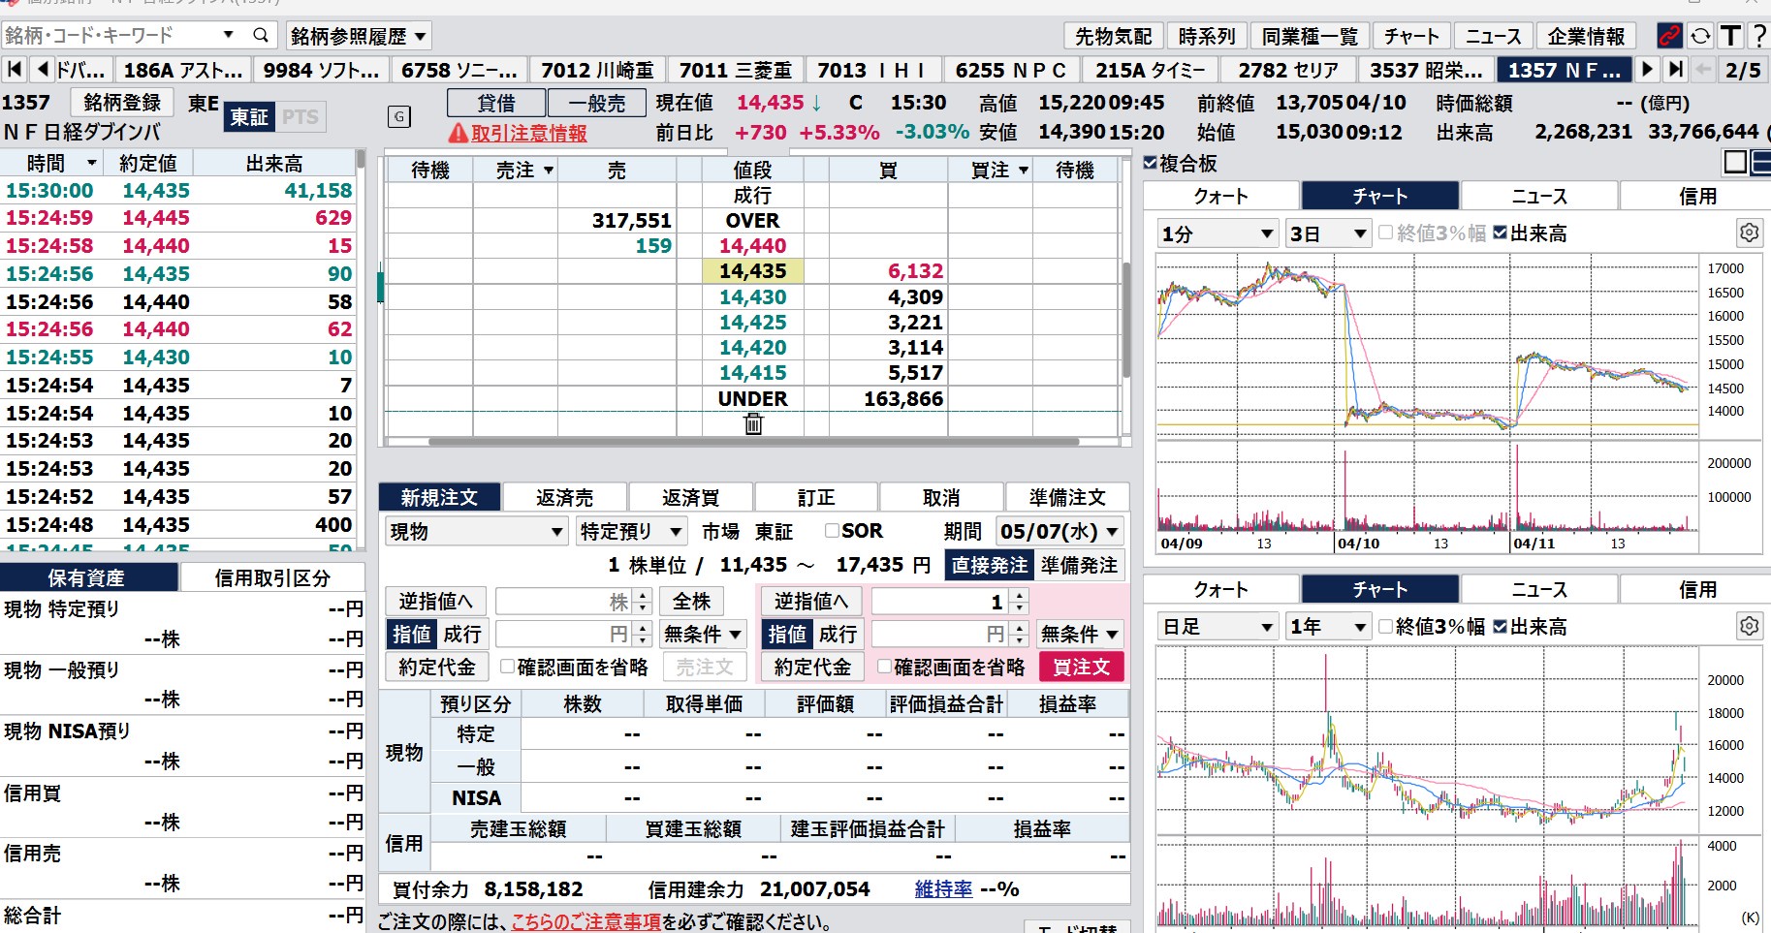The width and height of the screenshot is (1771, 933).
Task: Increase buy quantity with stepper arrows
Action: pos(1018,596)
